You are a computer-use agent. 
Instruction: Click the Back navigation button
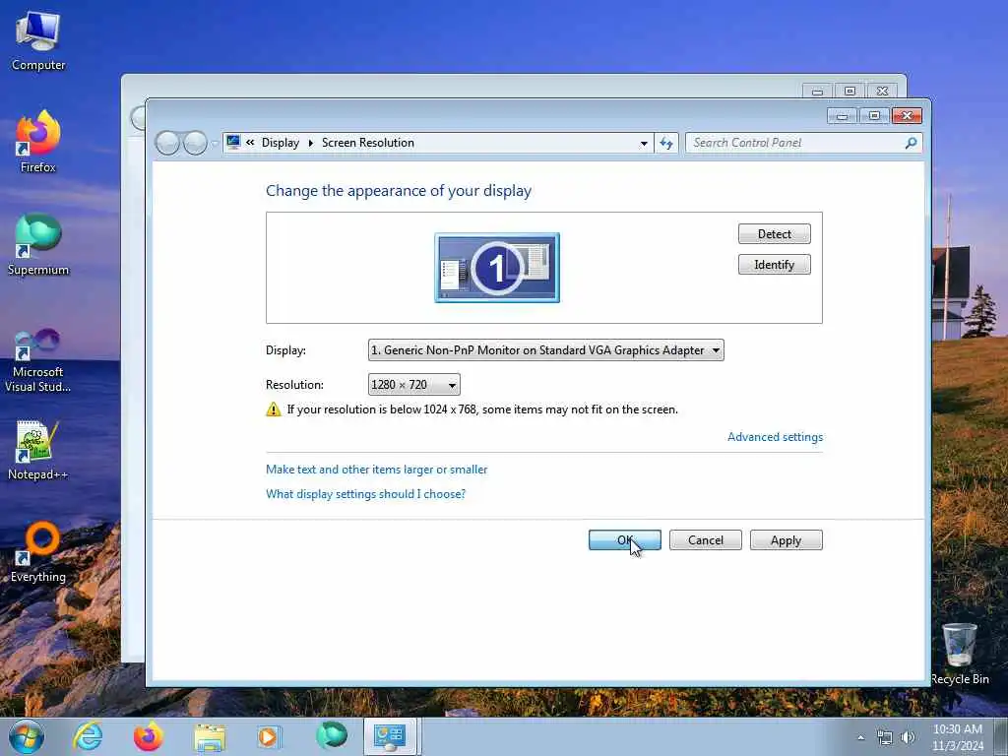pyautogui.click(x=167, y=143)
